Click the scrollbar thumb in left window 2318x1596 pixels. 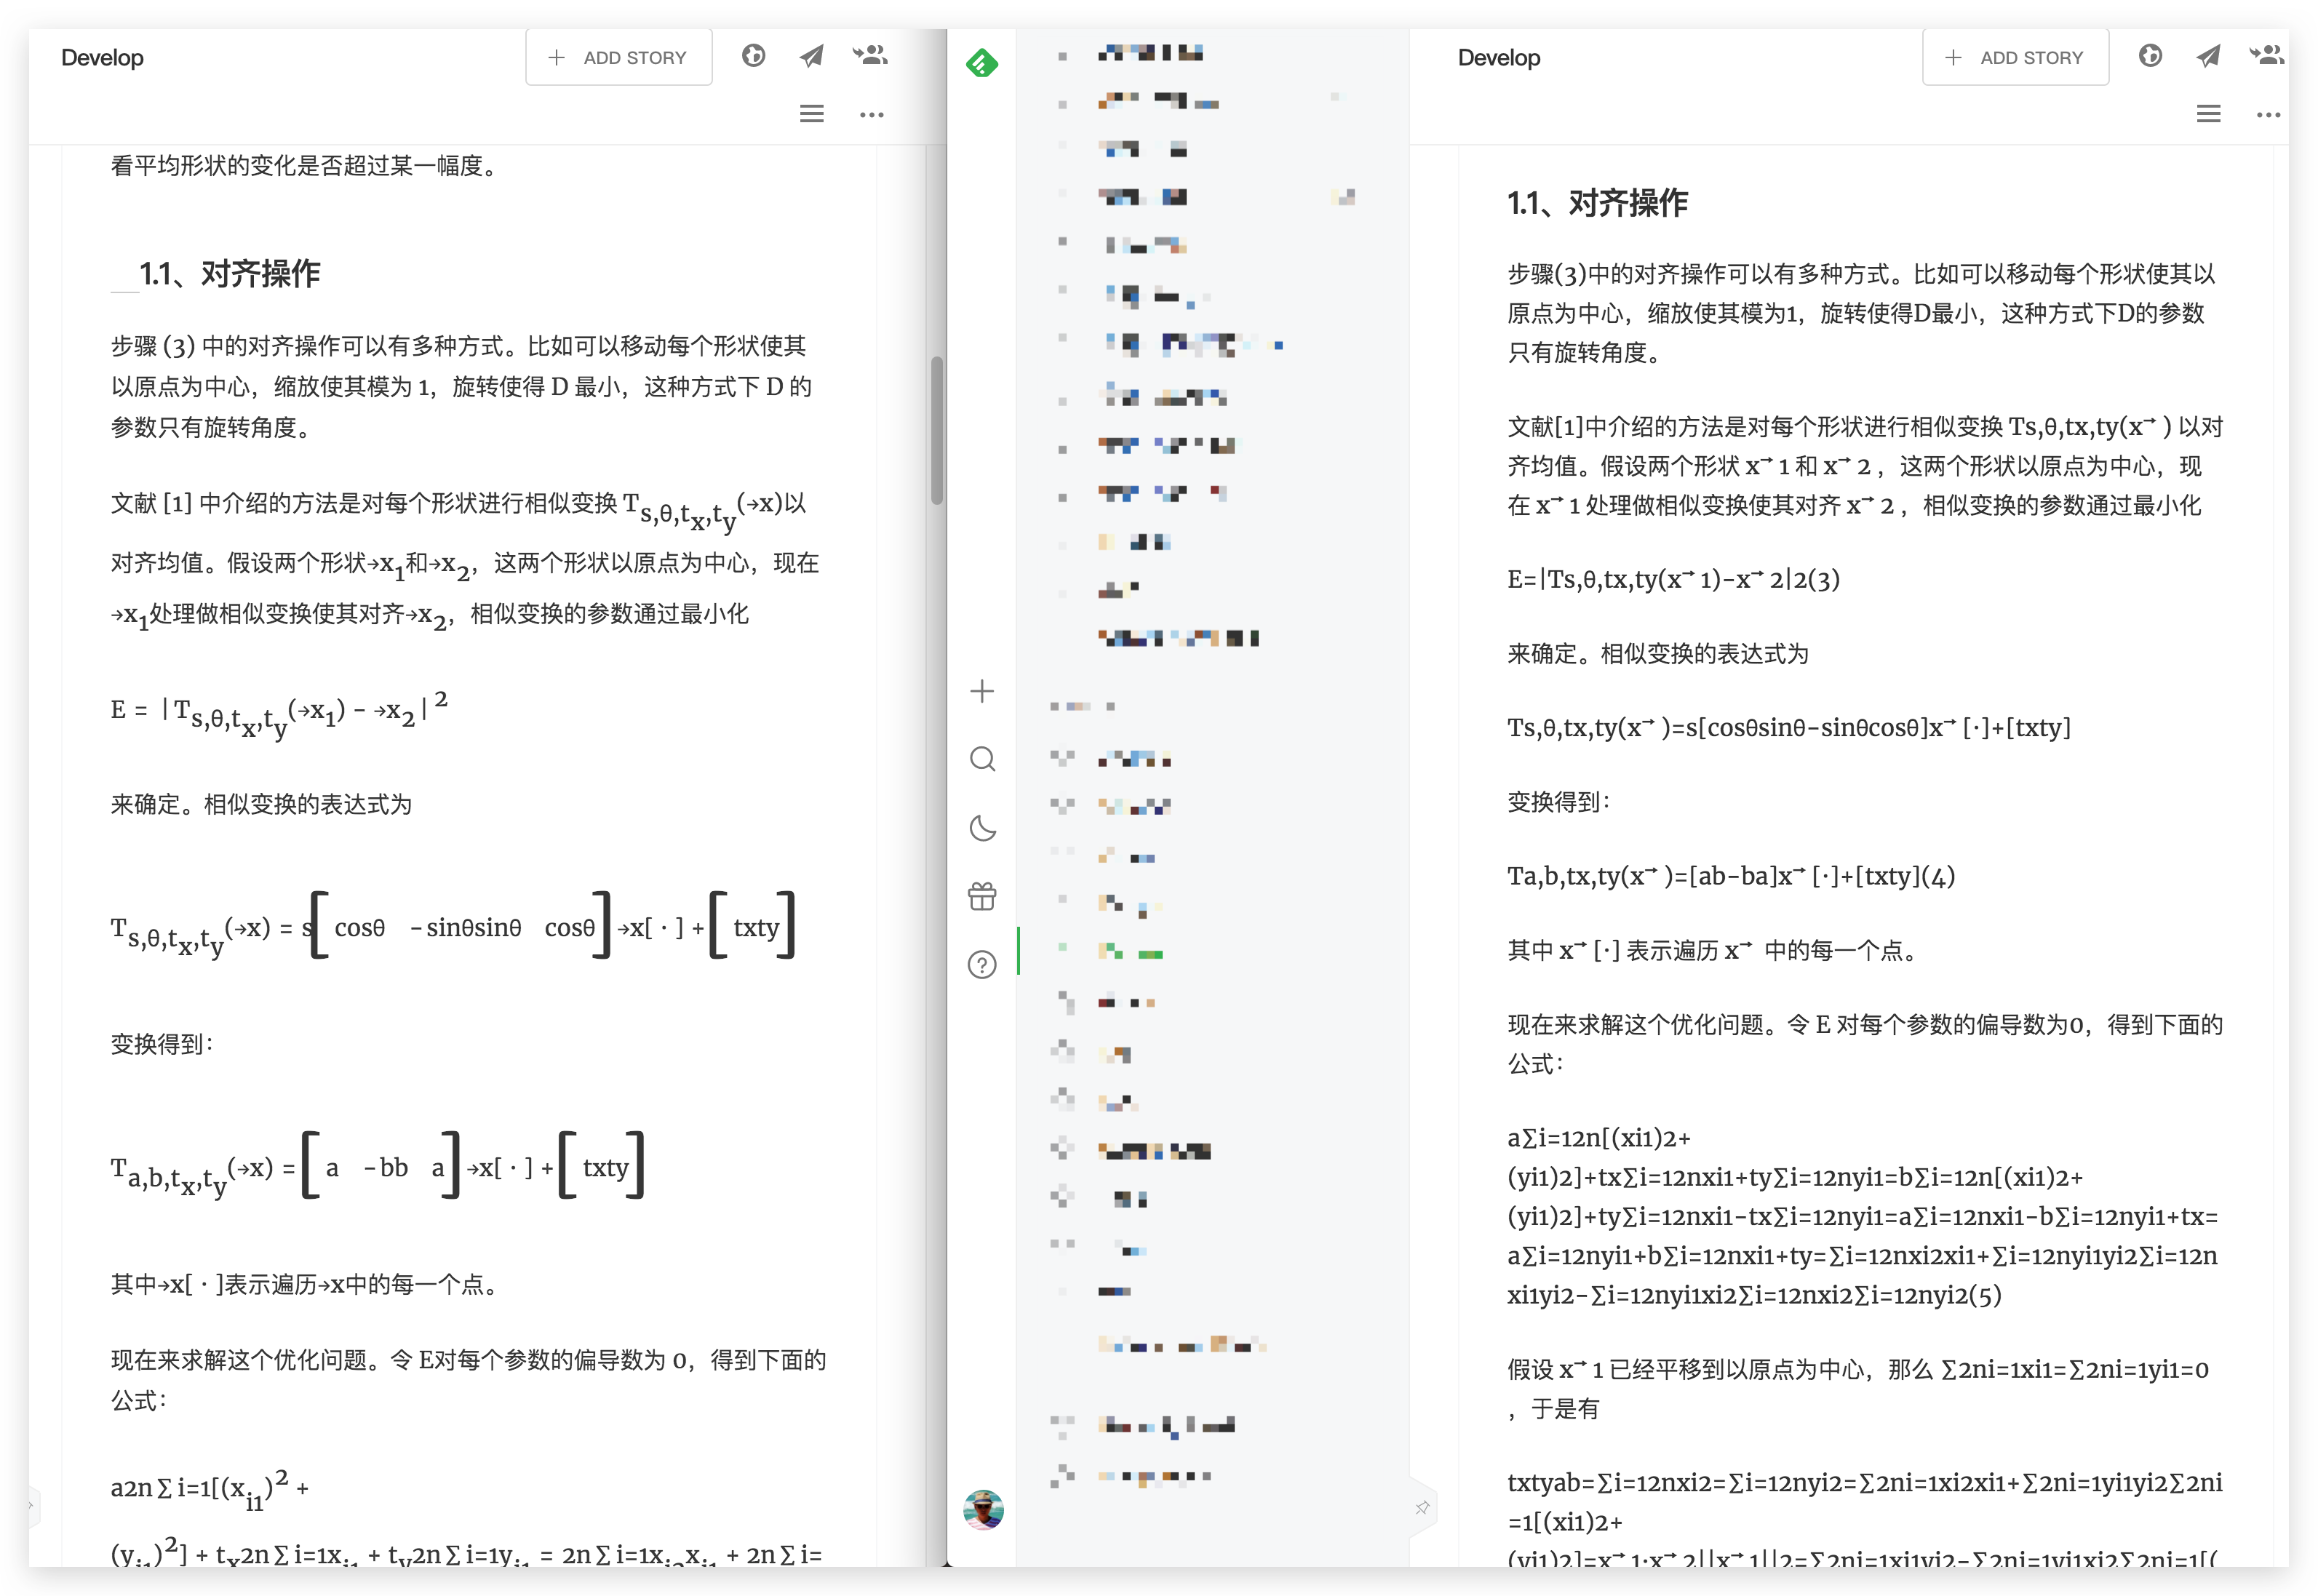(x=936, y=430)
